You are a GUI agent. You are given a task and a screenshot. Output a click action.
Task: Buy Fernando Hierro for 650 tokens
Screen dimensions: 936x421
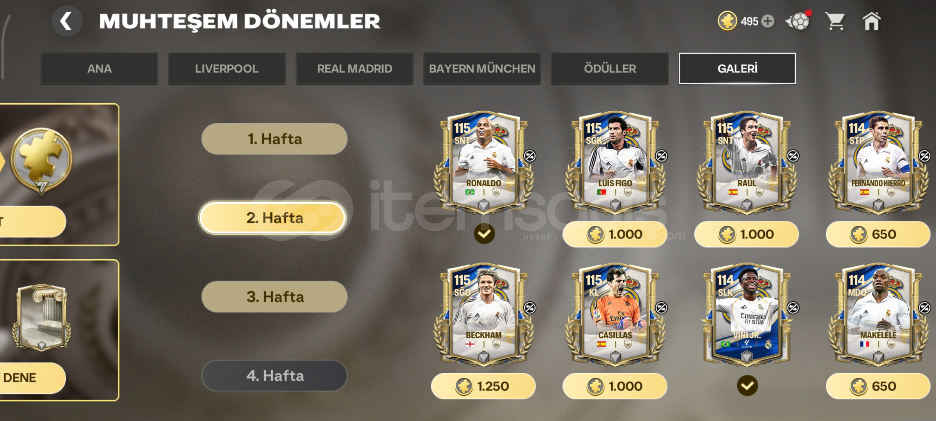[878, 234]
